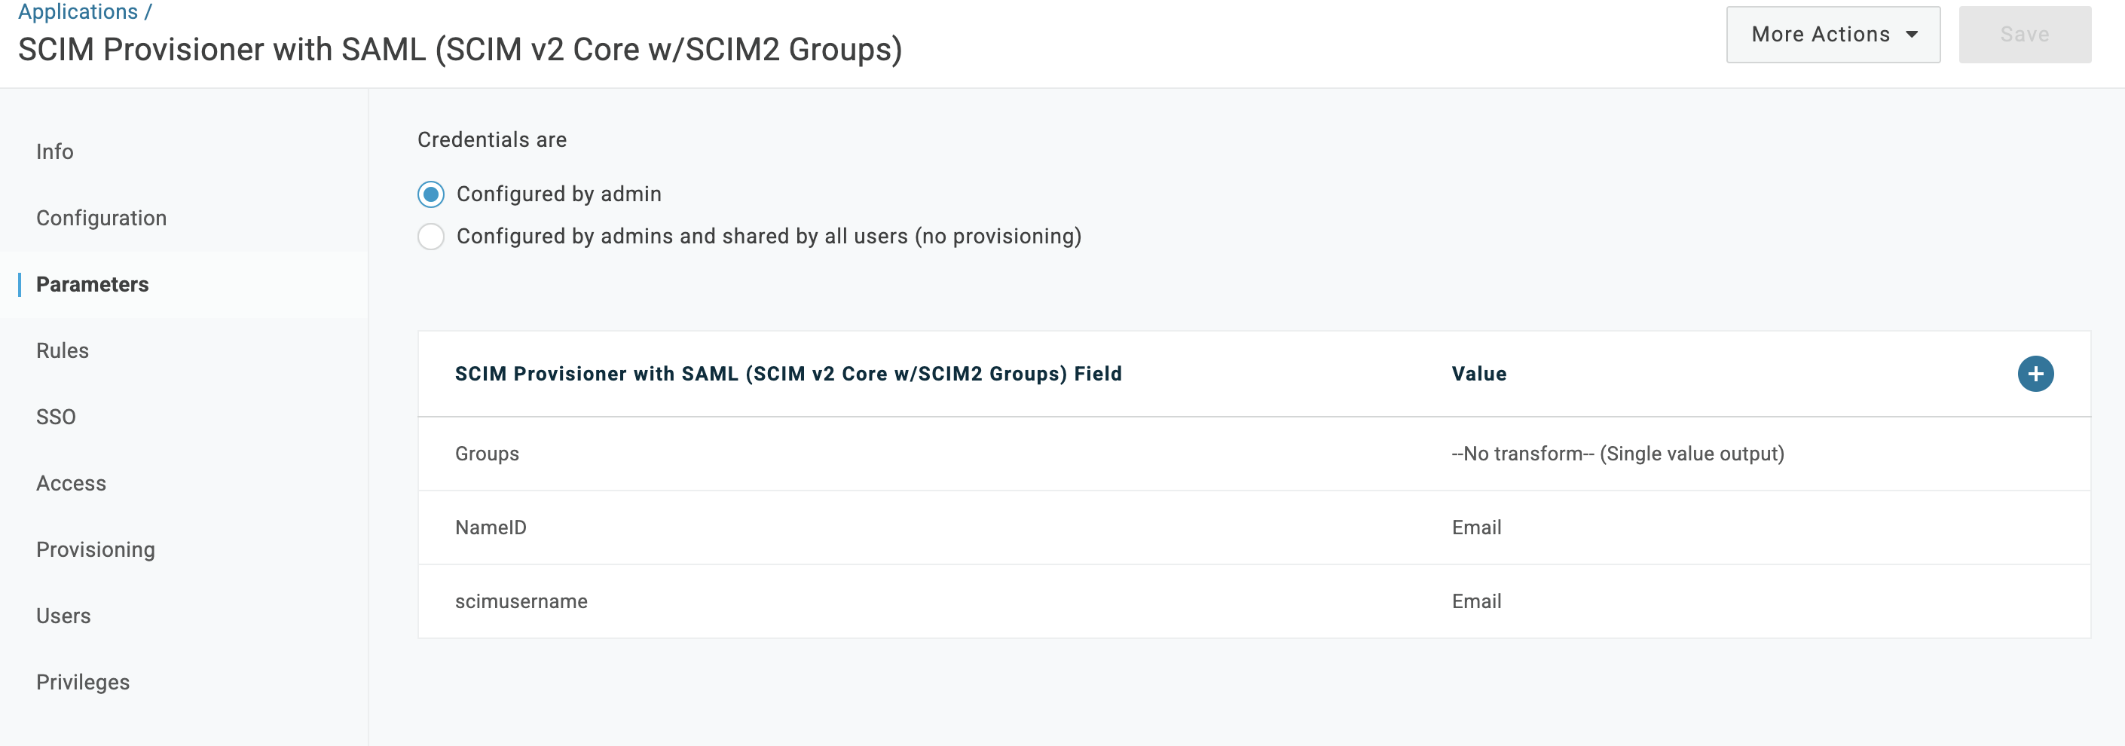Select the Parameters tab
The image size is (2125, 746).
coord(93,285)
